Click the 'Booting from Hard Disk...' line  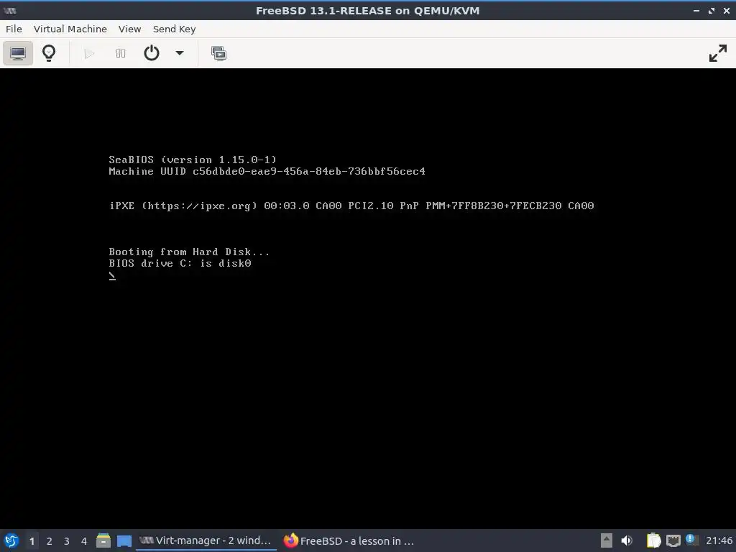click(189, 252)
